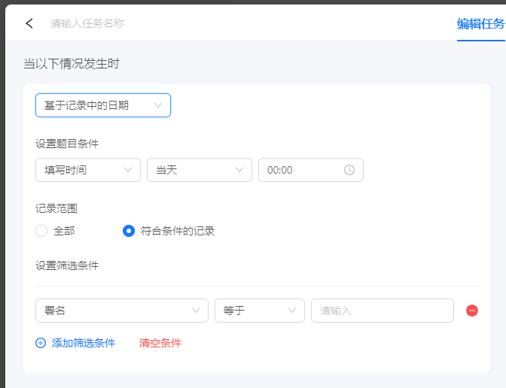Open the 填写时间 field dropdown

(x=88, y=170)
